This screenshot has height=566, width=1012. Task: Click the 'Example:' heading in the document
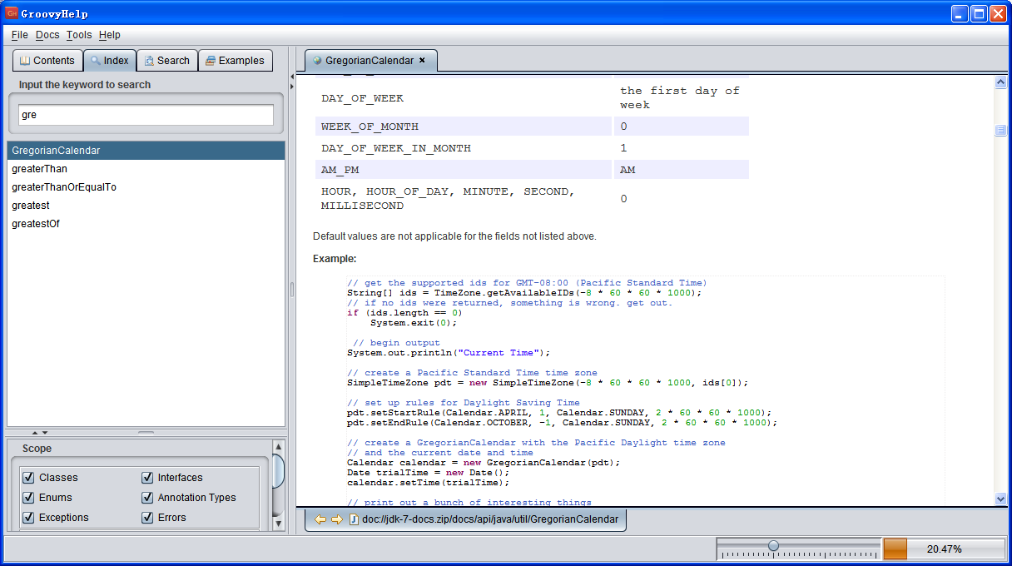click(335, 259)
